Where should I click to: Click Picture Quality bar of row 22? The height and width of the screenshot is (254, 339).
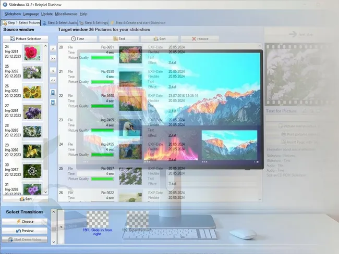[102, 106]
